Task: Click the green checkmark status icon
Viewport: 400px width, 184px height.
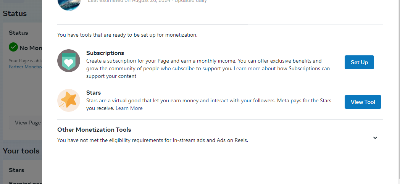Action: coord(13,47)
